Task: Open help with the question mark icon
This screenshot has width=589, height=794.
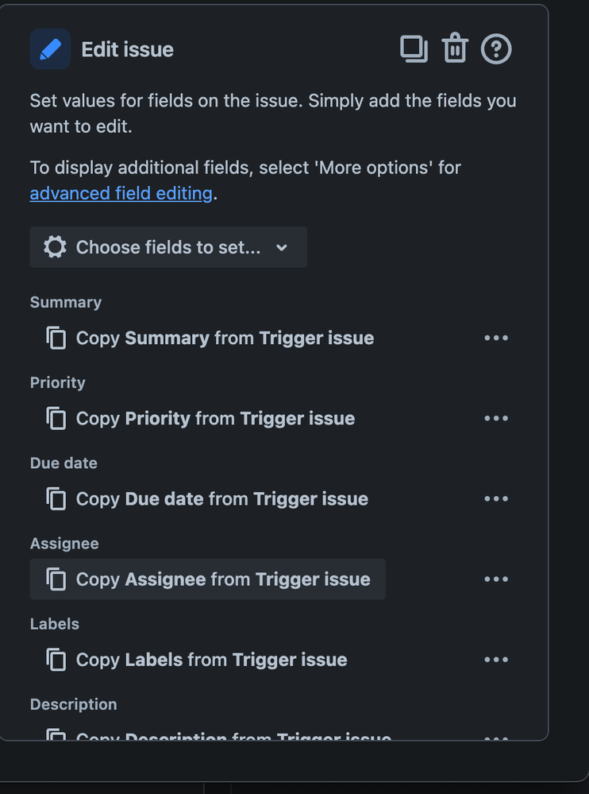Action: [x=496, y=49]
